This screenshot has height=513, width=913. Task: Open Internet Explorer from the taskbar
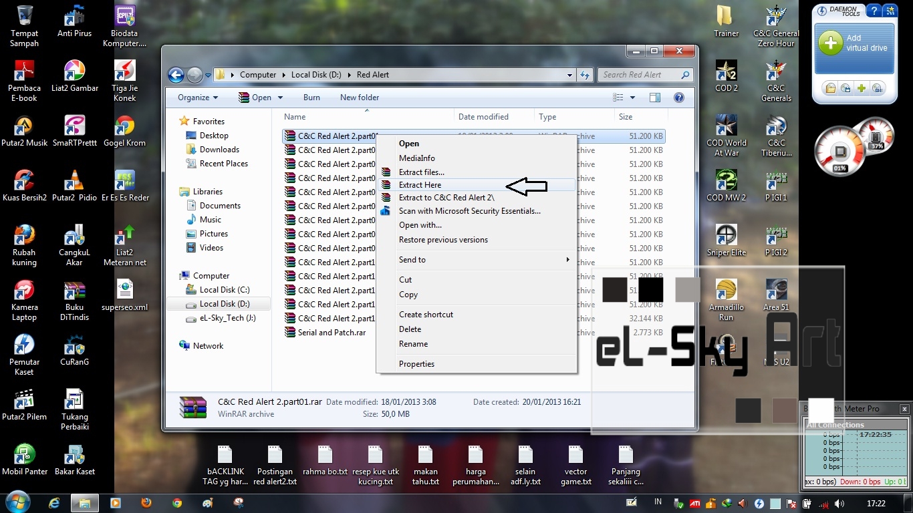(x=54, y=503)
